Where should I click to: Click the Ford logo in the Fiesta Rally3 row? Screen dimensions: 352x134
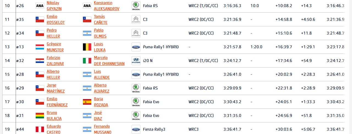(136, 129)
